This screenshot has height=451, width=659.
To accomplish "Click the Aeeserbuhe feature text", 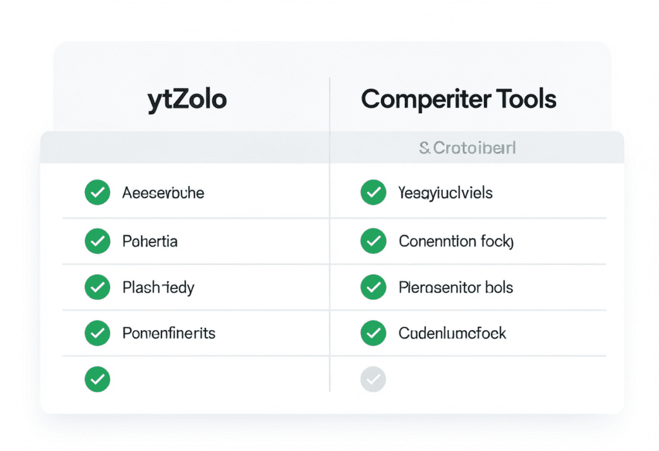I will (163, 192).
